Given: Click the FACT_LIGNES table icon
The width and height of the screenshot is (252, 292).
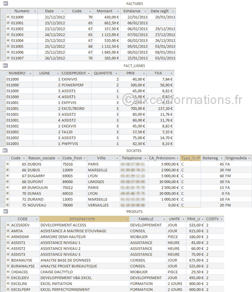Looking at the screenshot, I should tap(5, 65).
